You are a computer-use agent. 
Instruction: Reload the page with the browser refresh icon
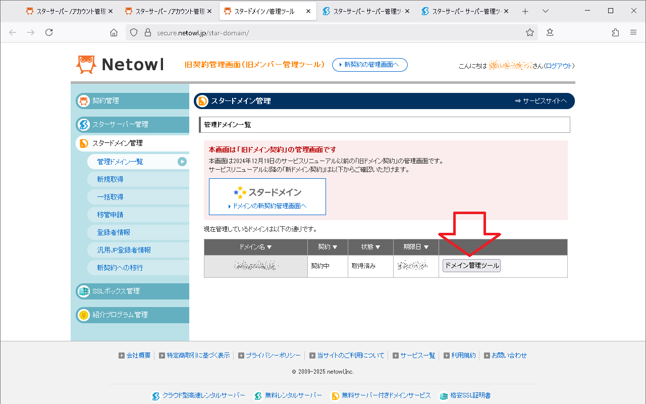(49, 32)
